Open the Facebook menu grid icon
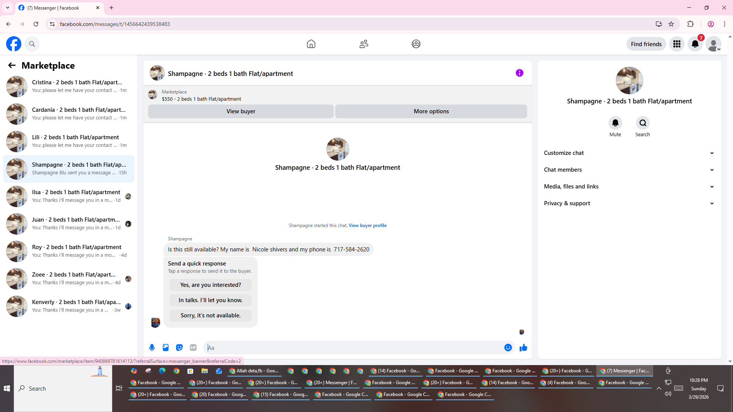733x412 pixels. tap(677, 44)
